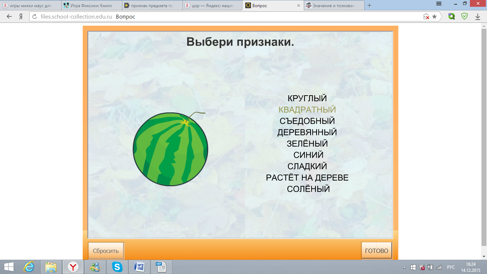Open Microsoft Word from the taskbar
The image size is (487, 274).
pyautogui.click(x=139, y=267)
